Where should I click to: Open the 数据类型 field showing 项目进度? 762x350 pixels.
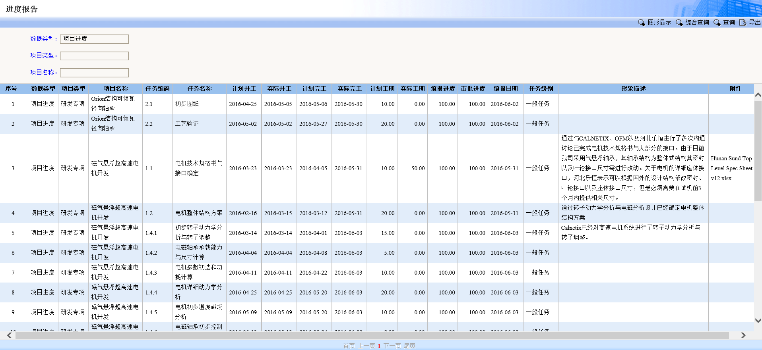coord(94,39)
